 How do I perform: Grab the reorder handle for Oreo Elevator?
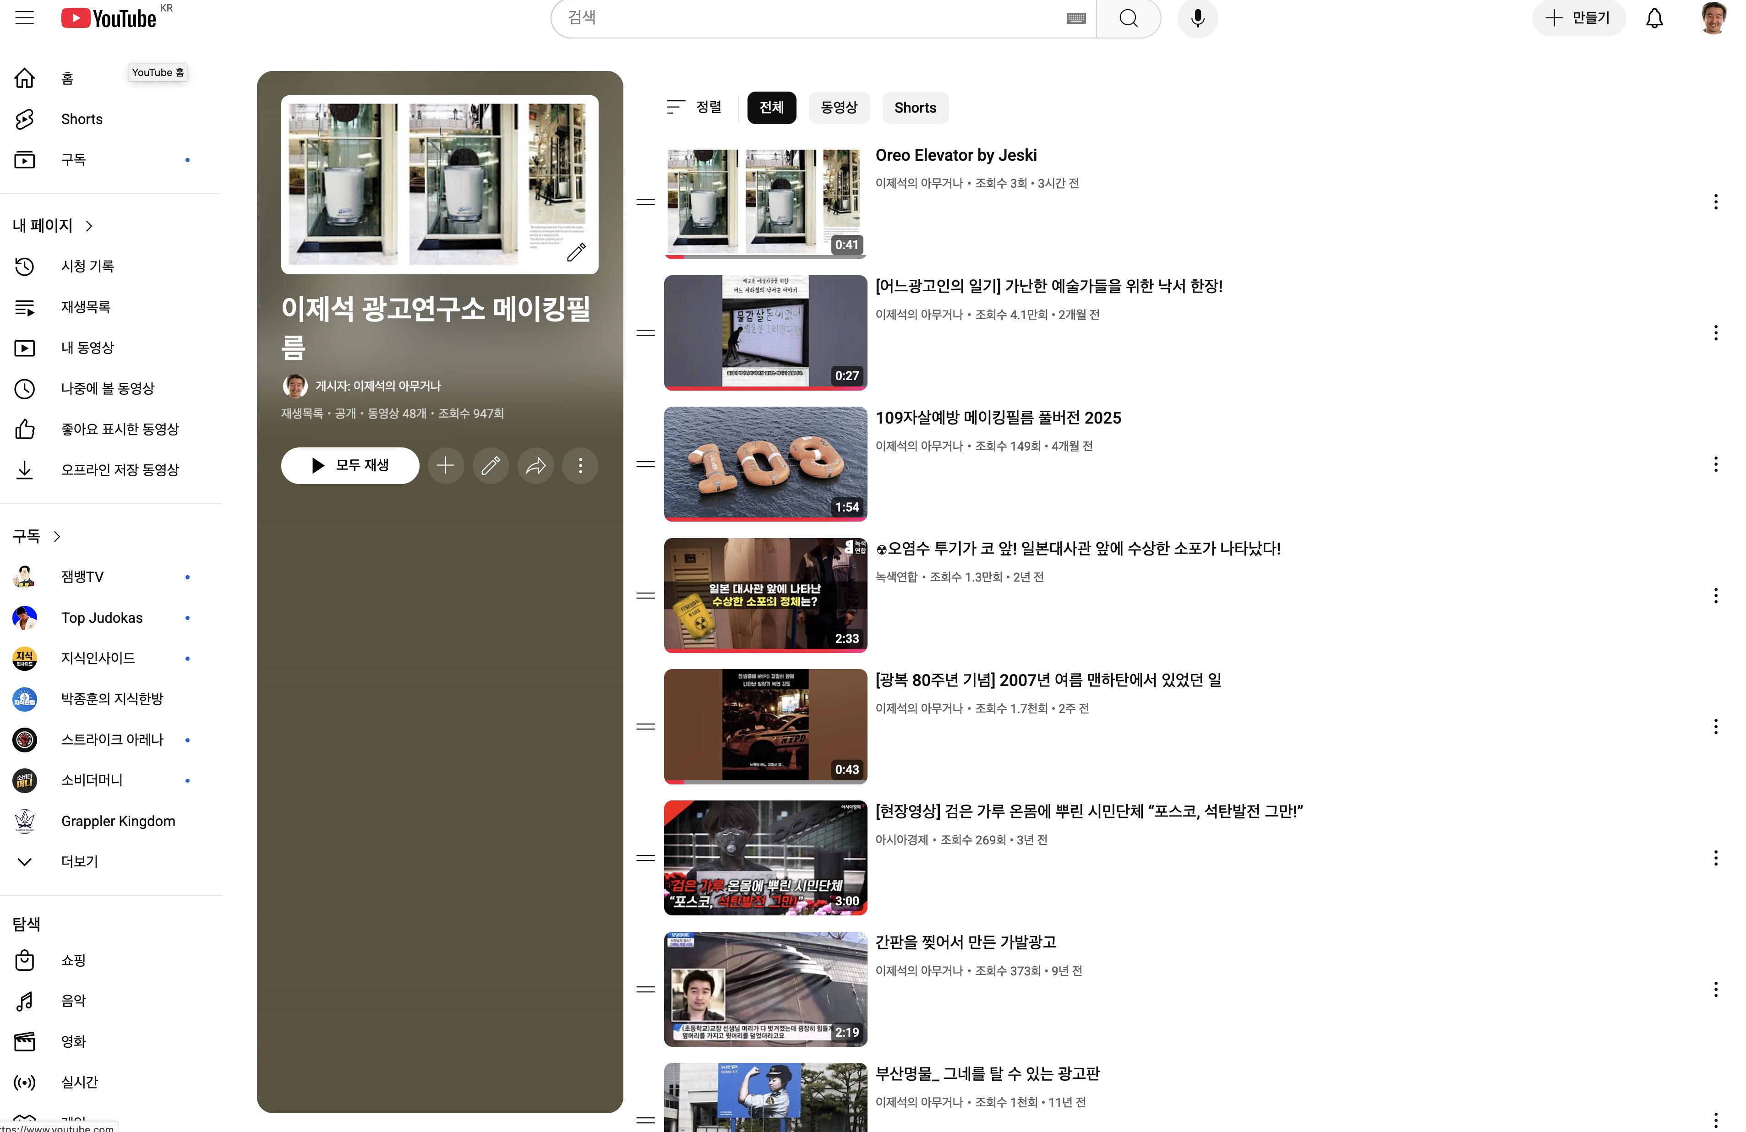(x=645, y=202)
